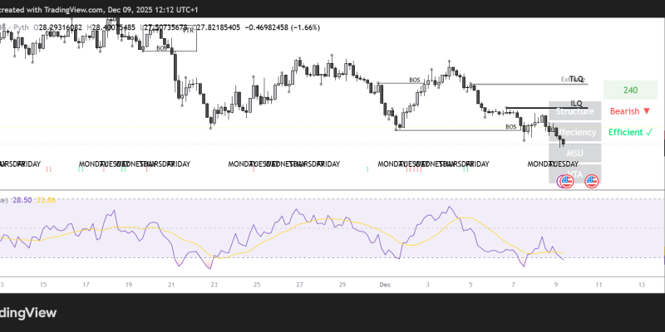Image resolution: width=665 pixels, height=332 pixels.
Task: Click the Efficient checkmark status cell
Action: (630, 132)
